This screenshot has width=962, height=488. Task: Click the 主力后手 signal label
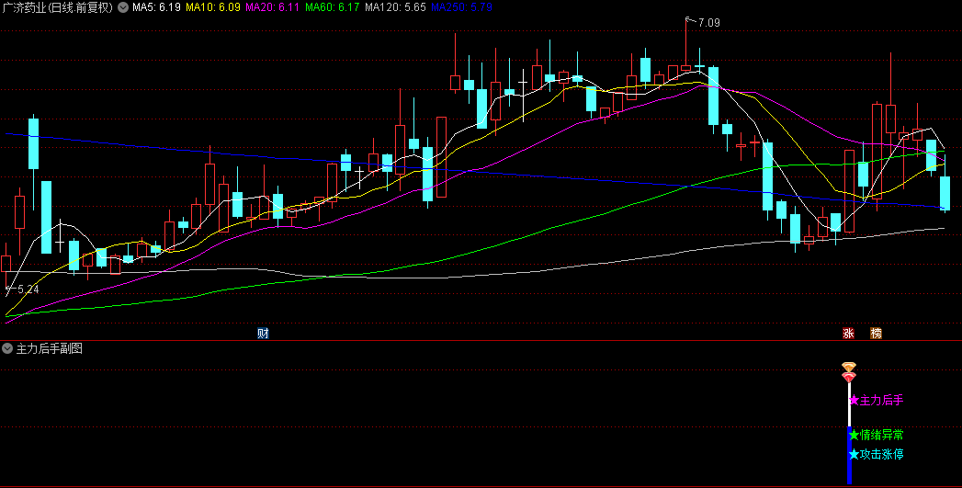point(882,400)
